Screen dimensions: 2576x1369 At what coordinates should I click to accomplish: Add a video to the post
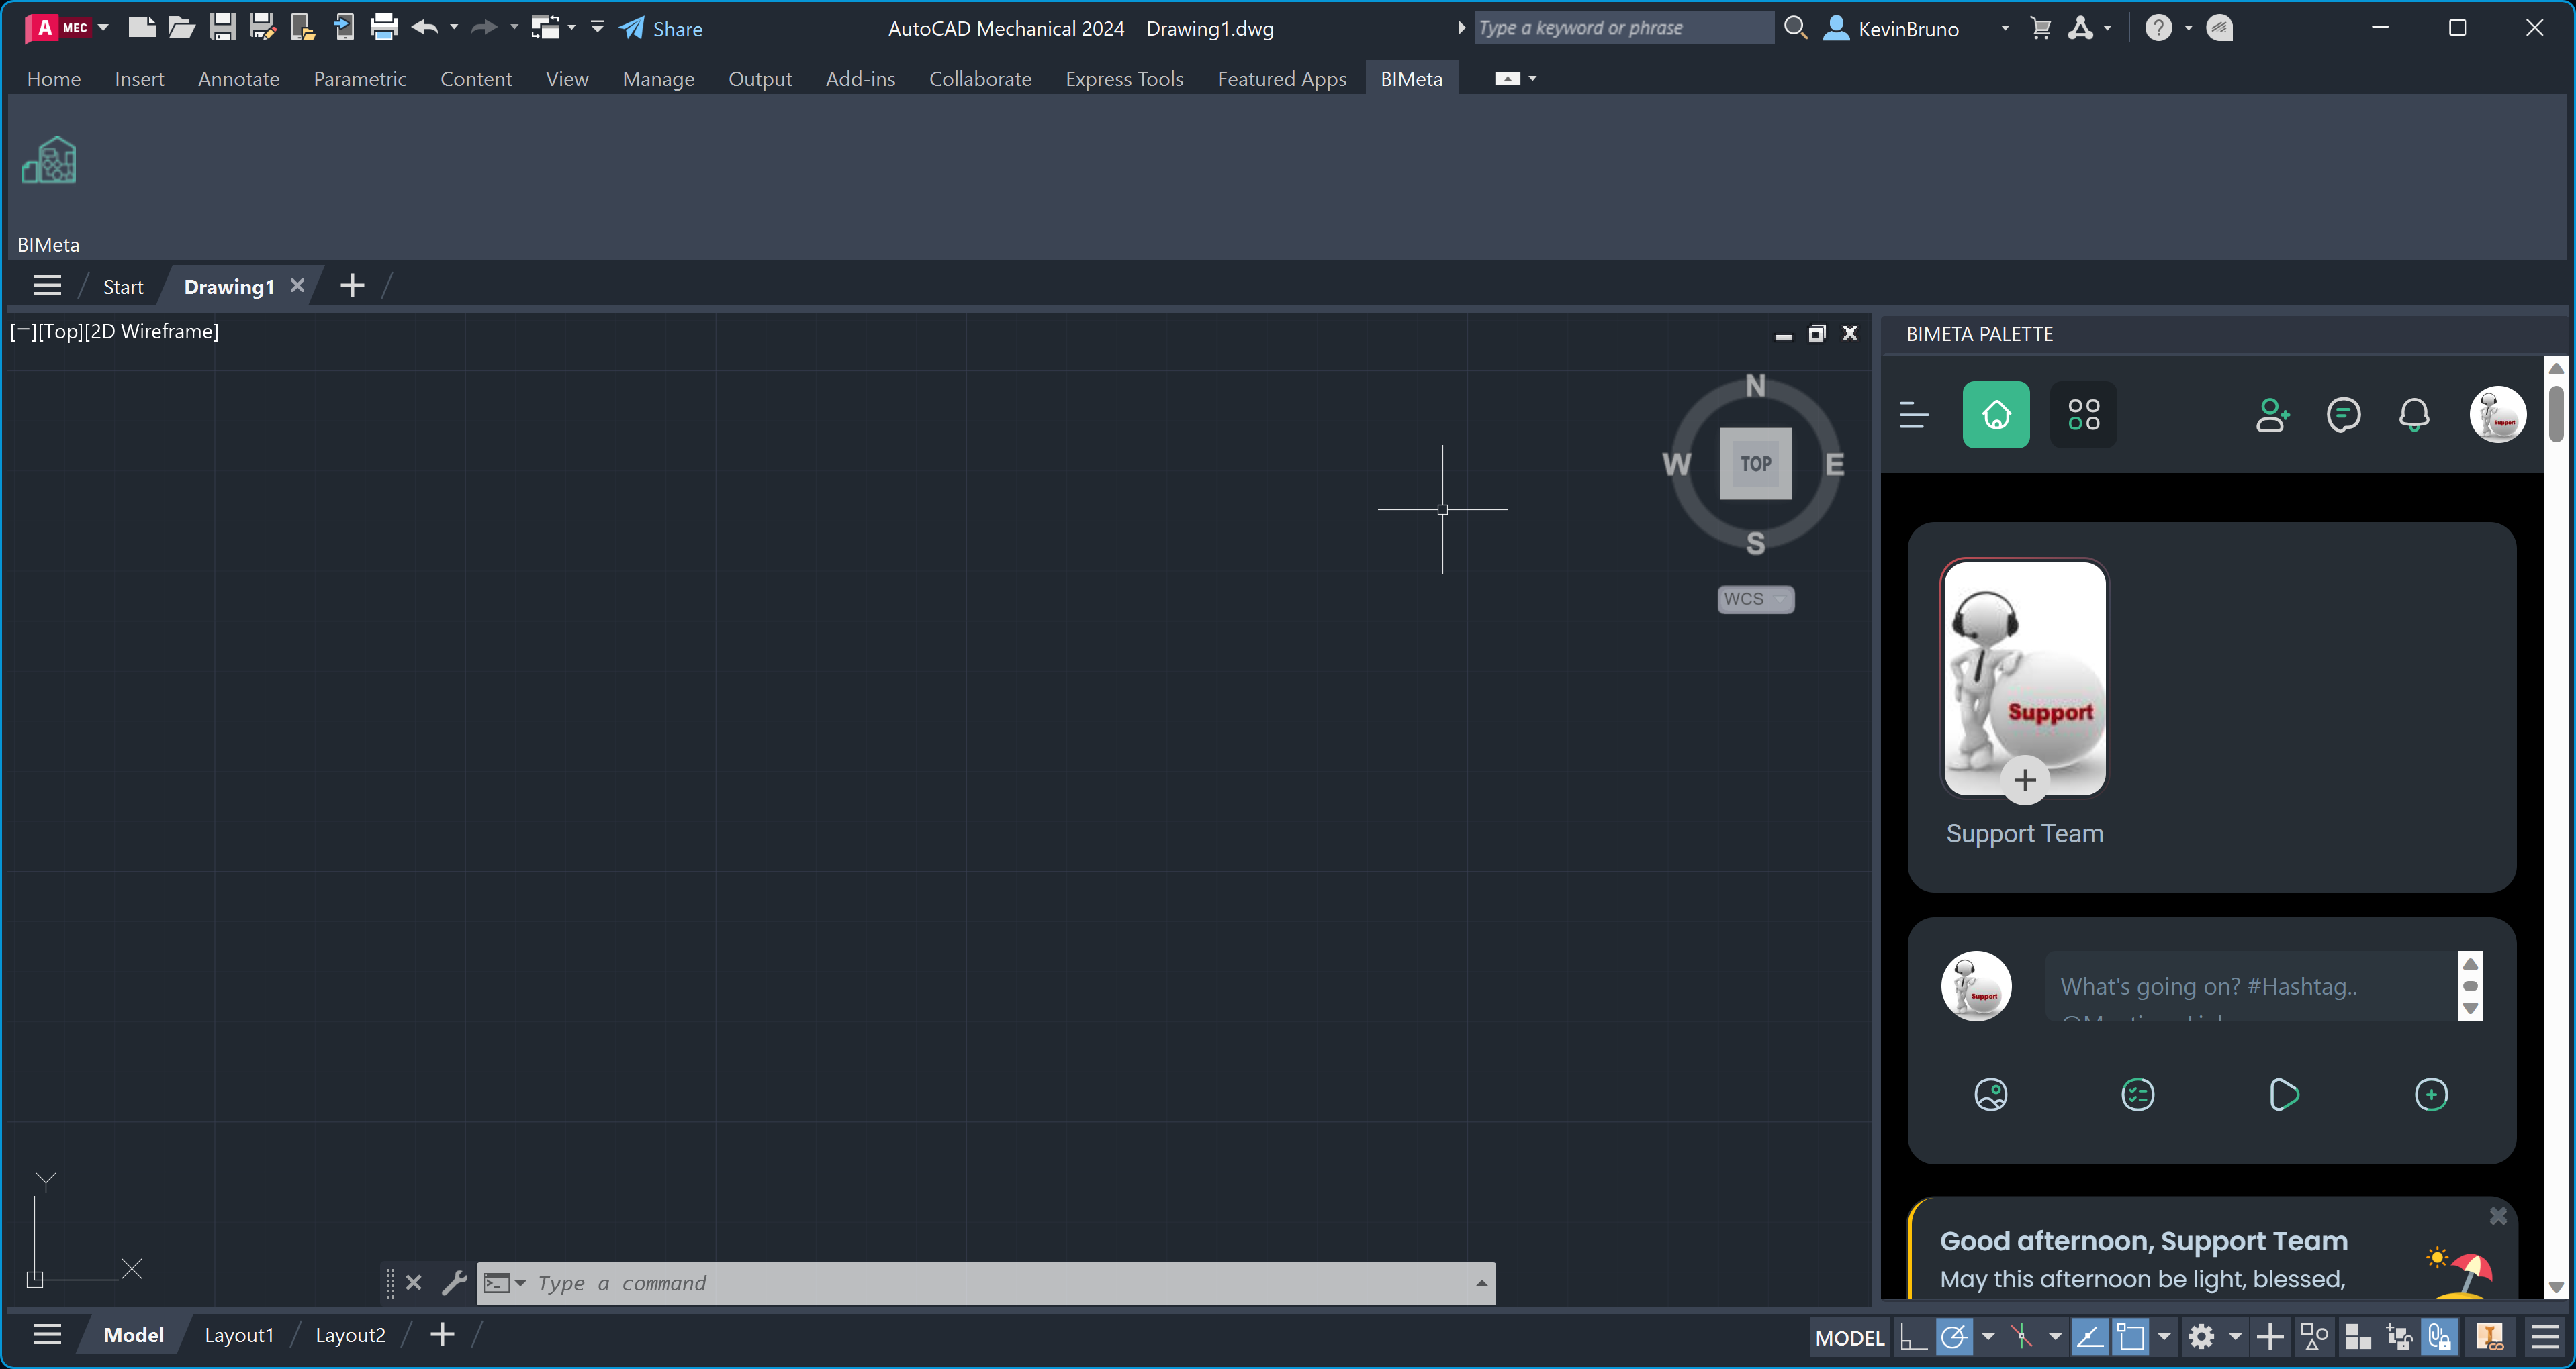pos(2284,1095)
